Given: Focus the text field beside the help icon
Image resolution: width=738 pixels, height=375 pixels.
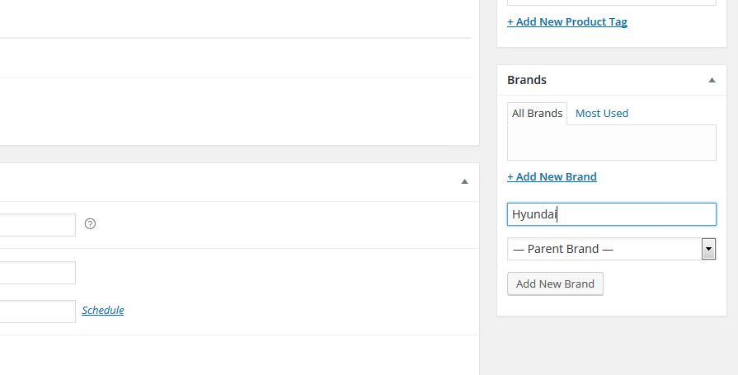Looking at the screenshot, I should tap(38, 225).
